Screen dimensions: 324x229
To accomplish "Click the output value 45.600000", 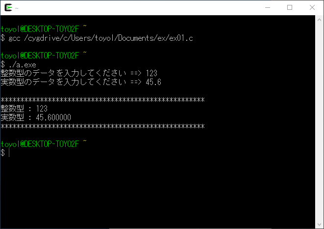I will 53,117.
